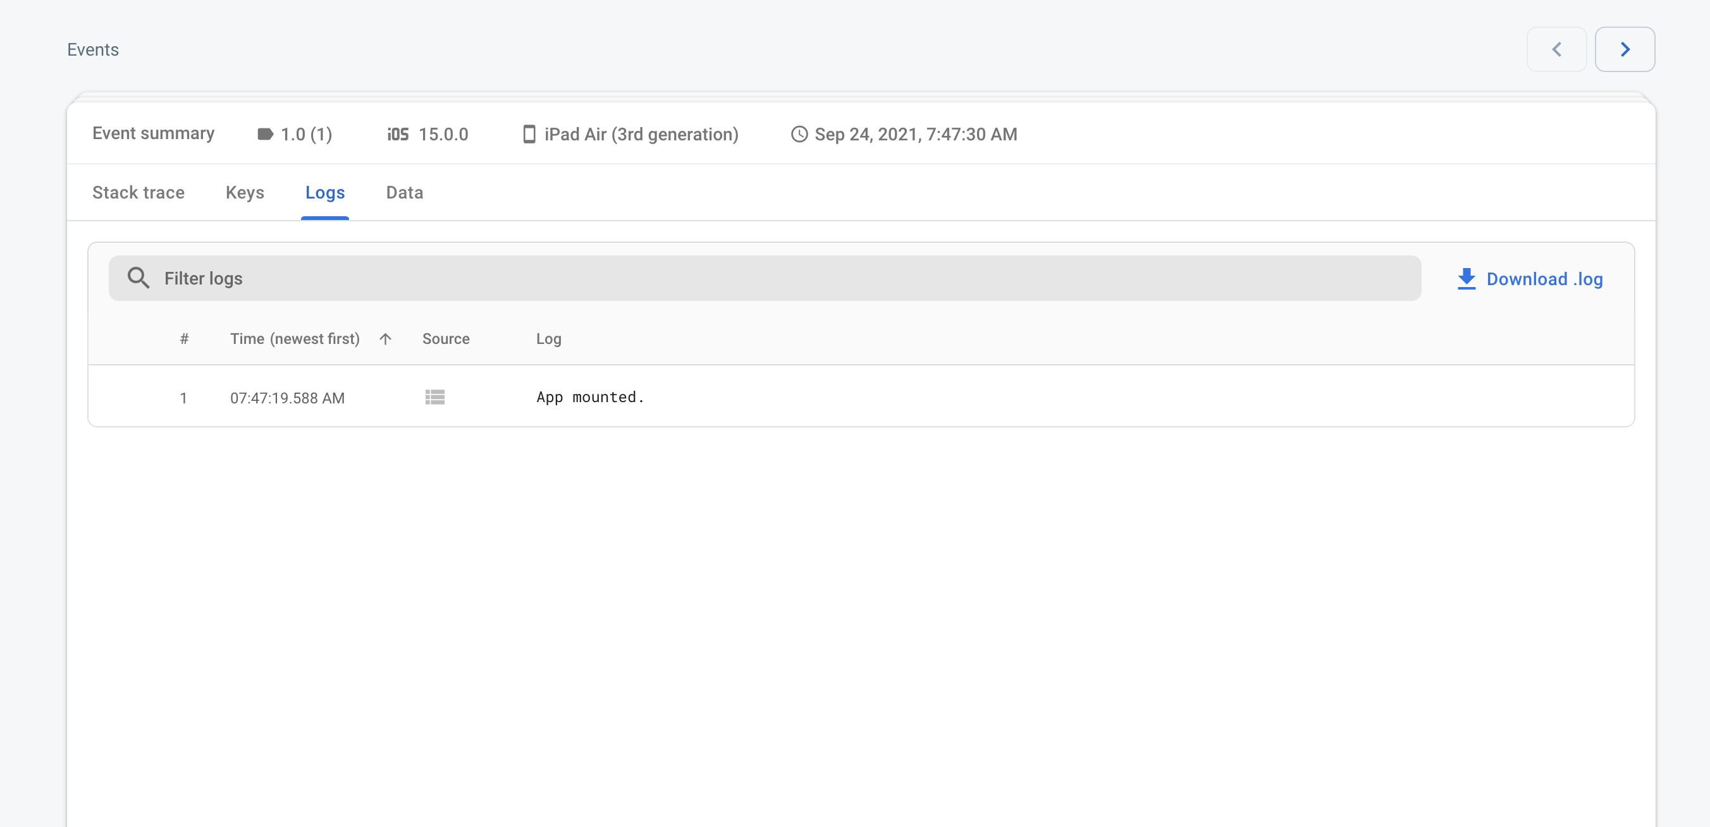
Task: Click iPad Air (3rd generation) device text
Action: 641,134
